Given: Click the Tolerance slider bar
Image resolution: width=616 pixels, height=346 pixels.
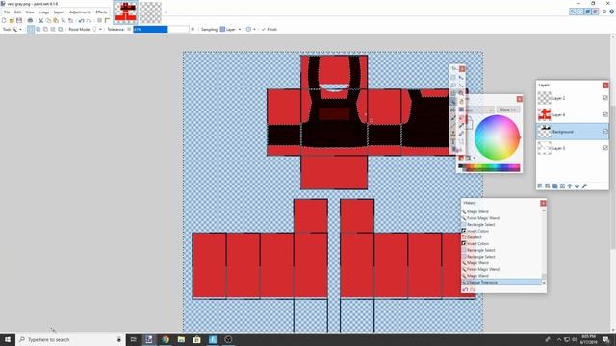Looking at the screenshot, I should [x=161, y=30].
